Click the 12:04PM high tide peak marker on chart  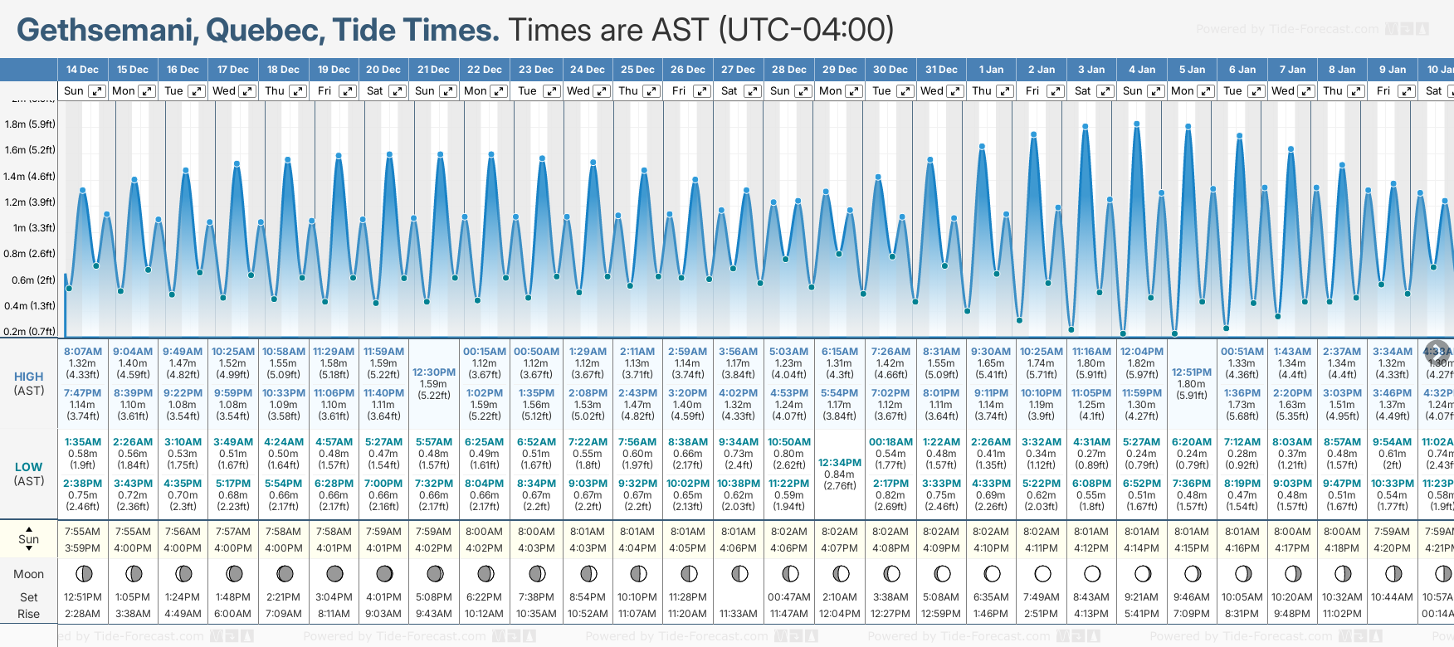click(1136, 124)
